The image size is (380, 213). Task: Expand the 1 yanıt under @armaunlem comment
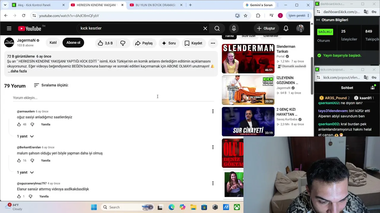click(x=25, y=136)
